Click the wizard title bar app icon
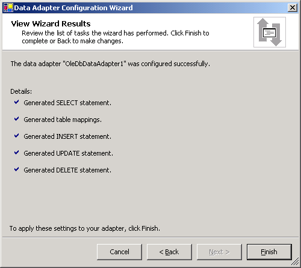The height and width of the screenshot is (268, 301). pyautogui.click(x=8, y=8)
